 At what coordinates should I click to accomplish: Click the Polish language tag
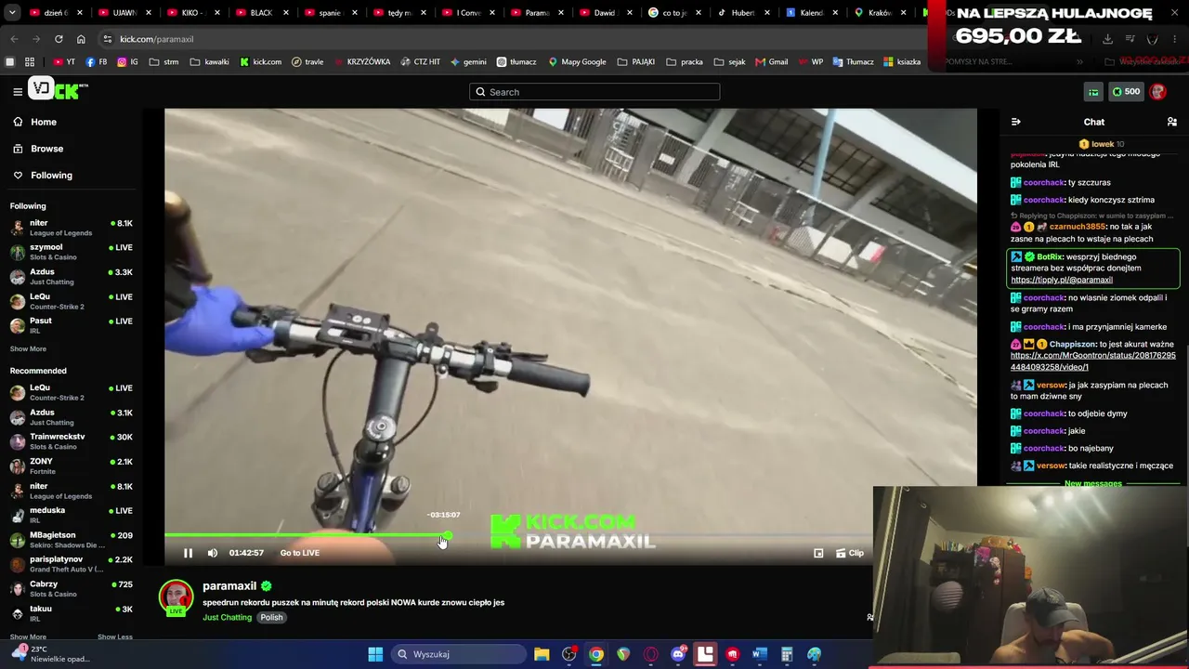(271, 618)
